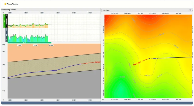This screenshot has height=106, width=194.
Task: Close the Map View panel
Action: [192, 10]
